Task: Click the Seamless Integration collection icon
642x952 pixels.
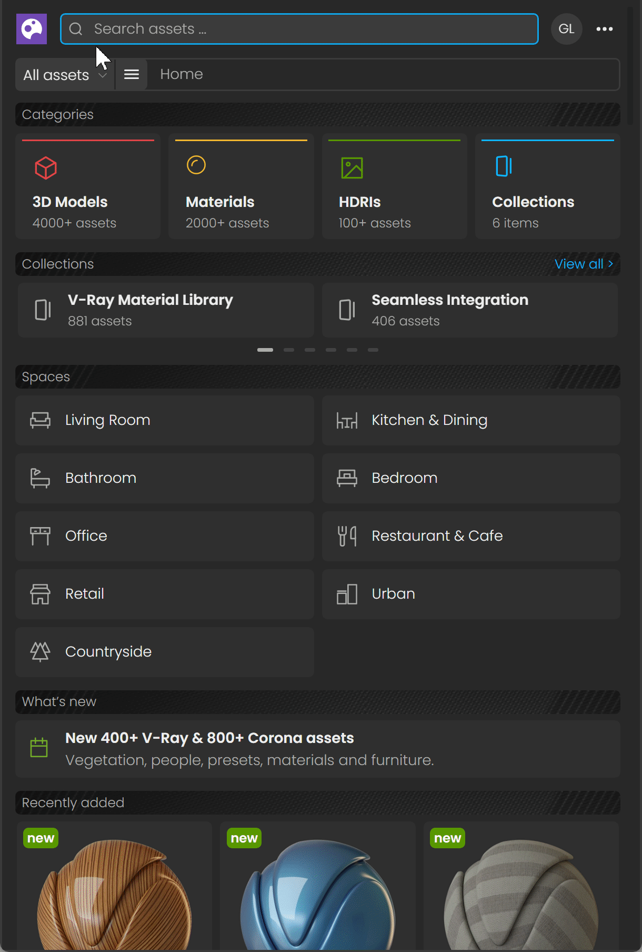Action: tap(347, 310)
